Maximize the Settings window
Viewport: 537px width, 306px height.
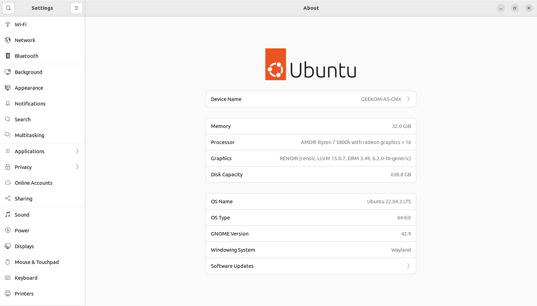[515, 8]
